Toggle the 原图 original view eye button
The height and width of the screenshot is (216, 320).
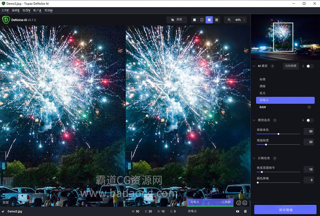pos(177,20)
